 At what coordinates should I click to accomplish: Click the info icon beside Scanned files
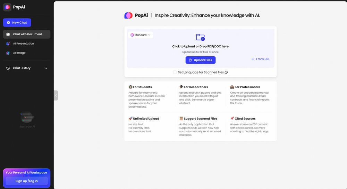coord(226,72)
